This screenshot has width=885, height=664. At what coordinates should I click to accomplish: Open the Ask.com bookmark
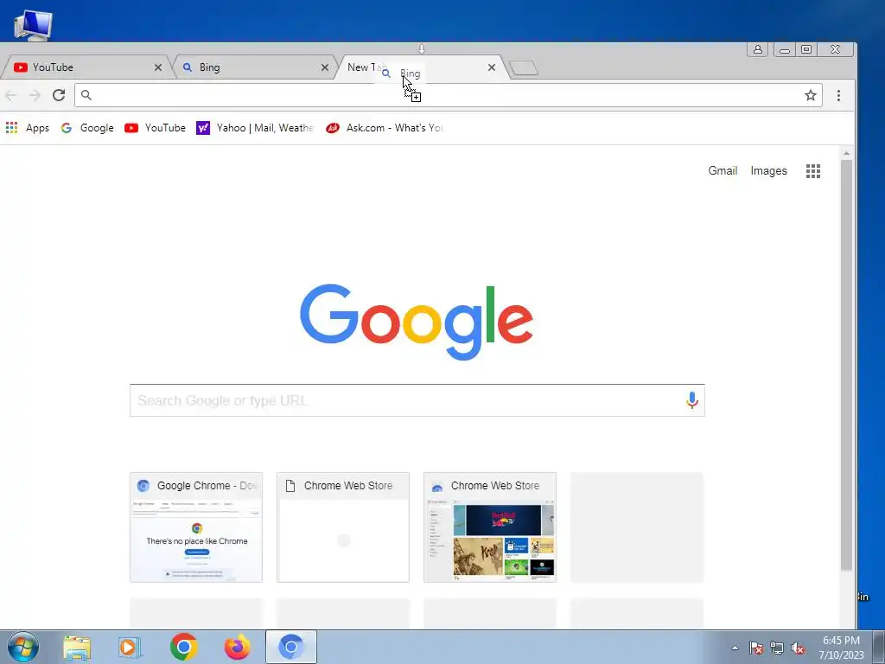(x=385, y=128)
